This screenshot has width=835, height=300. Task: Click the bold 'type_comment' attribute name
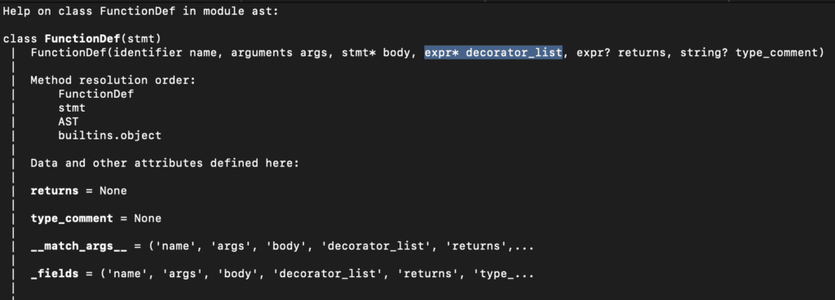pos(72,218)
